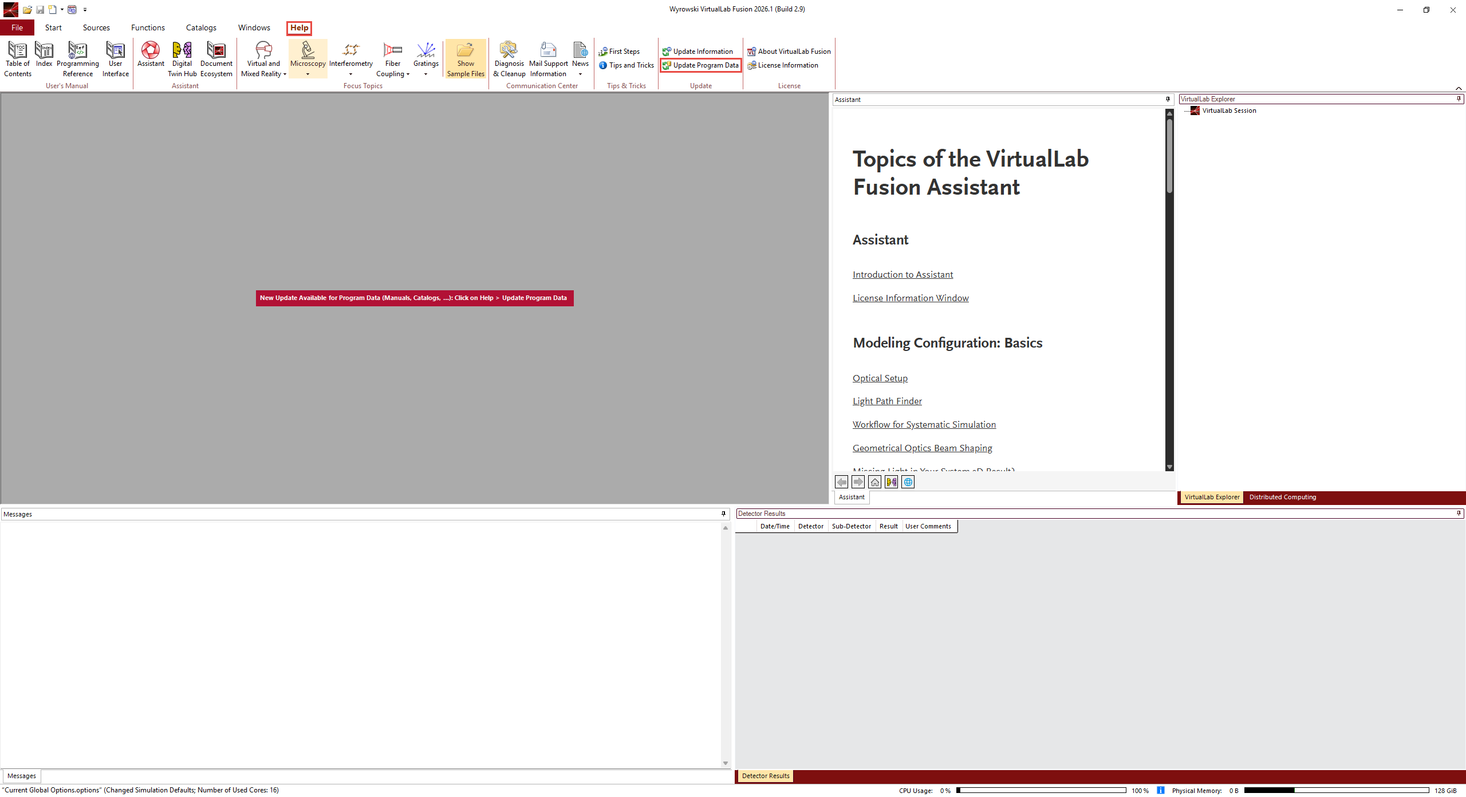Screen dimensions: 1466x797
Task: Select VirtualLab Session tree node
Action: point(1229,111)
